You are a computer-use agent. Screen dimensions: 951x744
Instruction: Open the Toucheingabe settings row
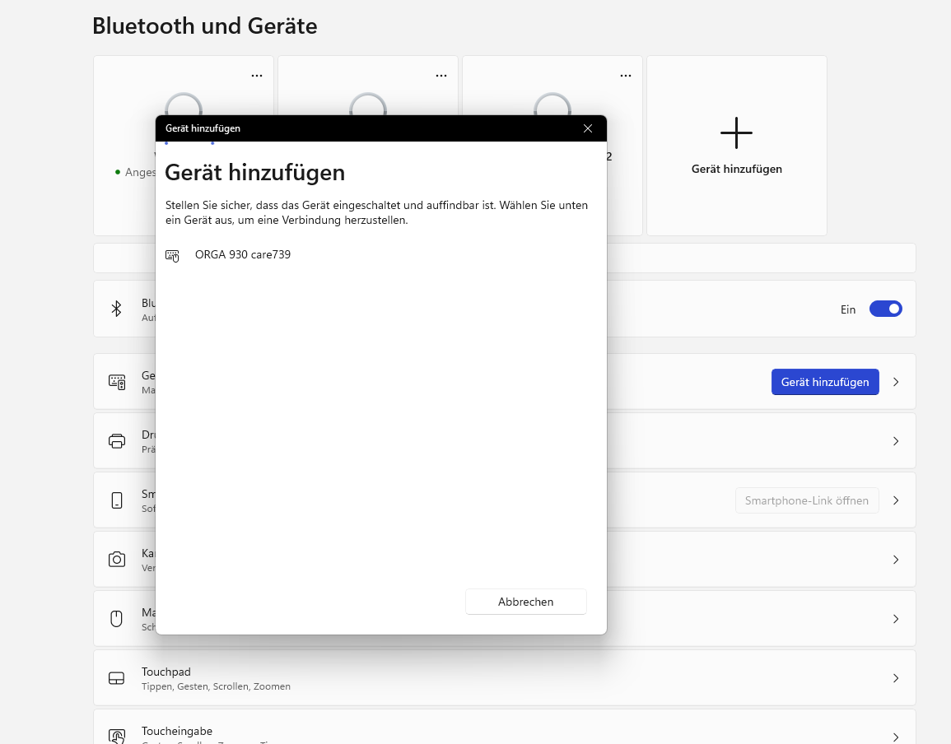tap(504, 727)
